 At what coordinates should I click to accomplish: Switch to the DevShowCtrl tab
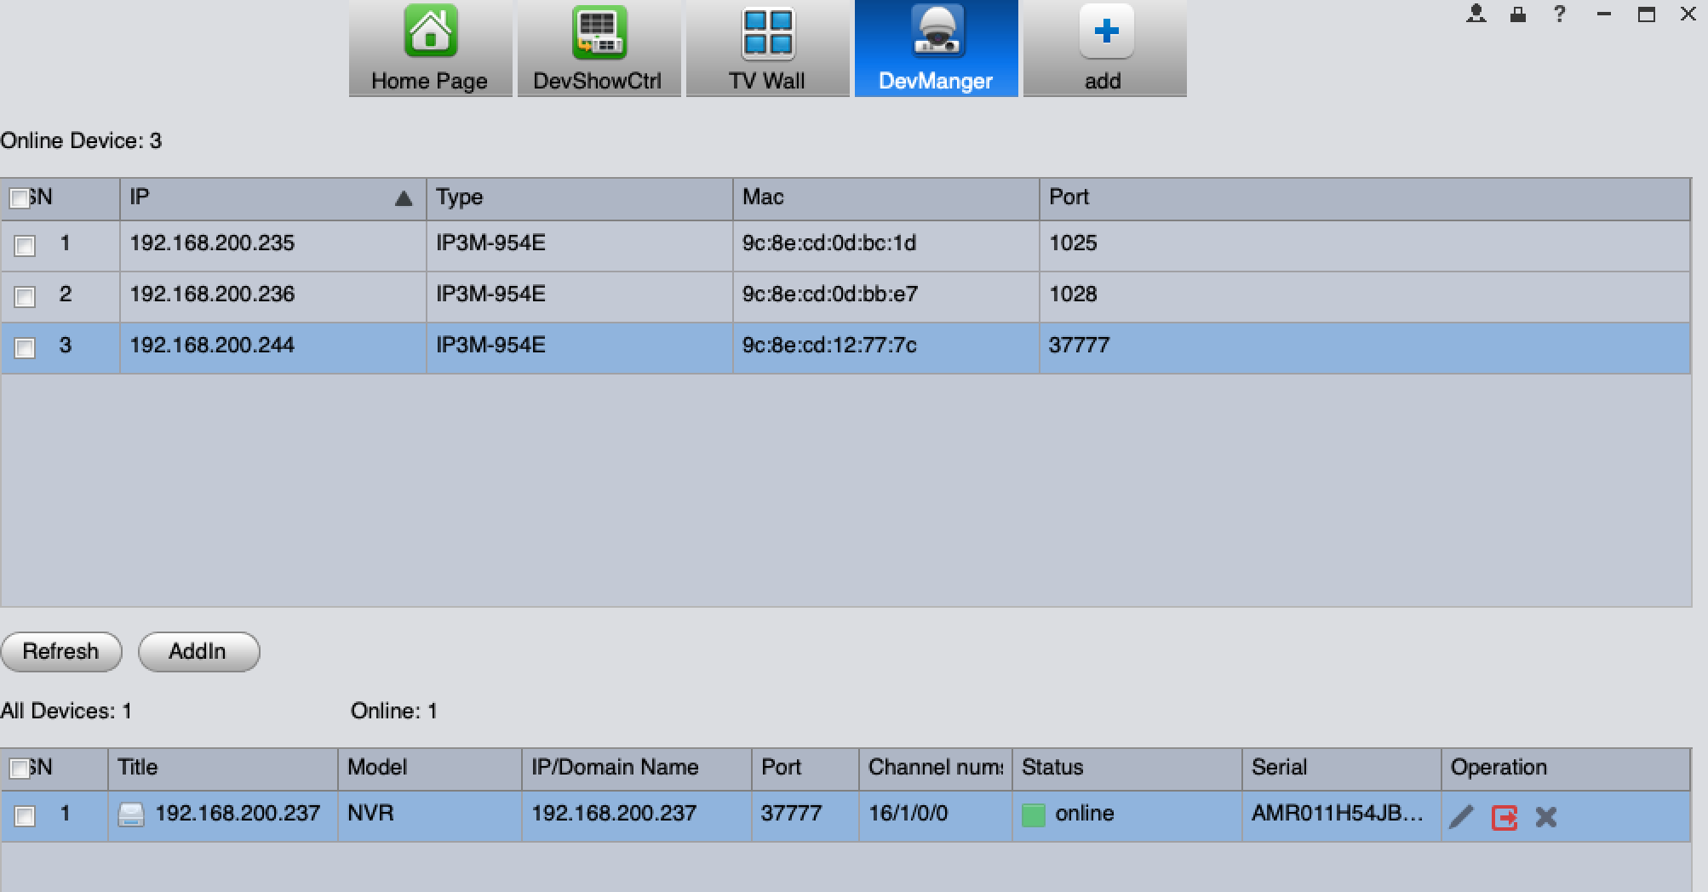[x=599, y=49]
